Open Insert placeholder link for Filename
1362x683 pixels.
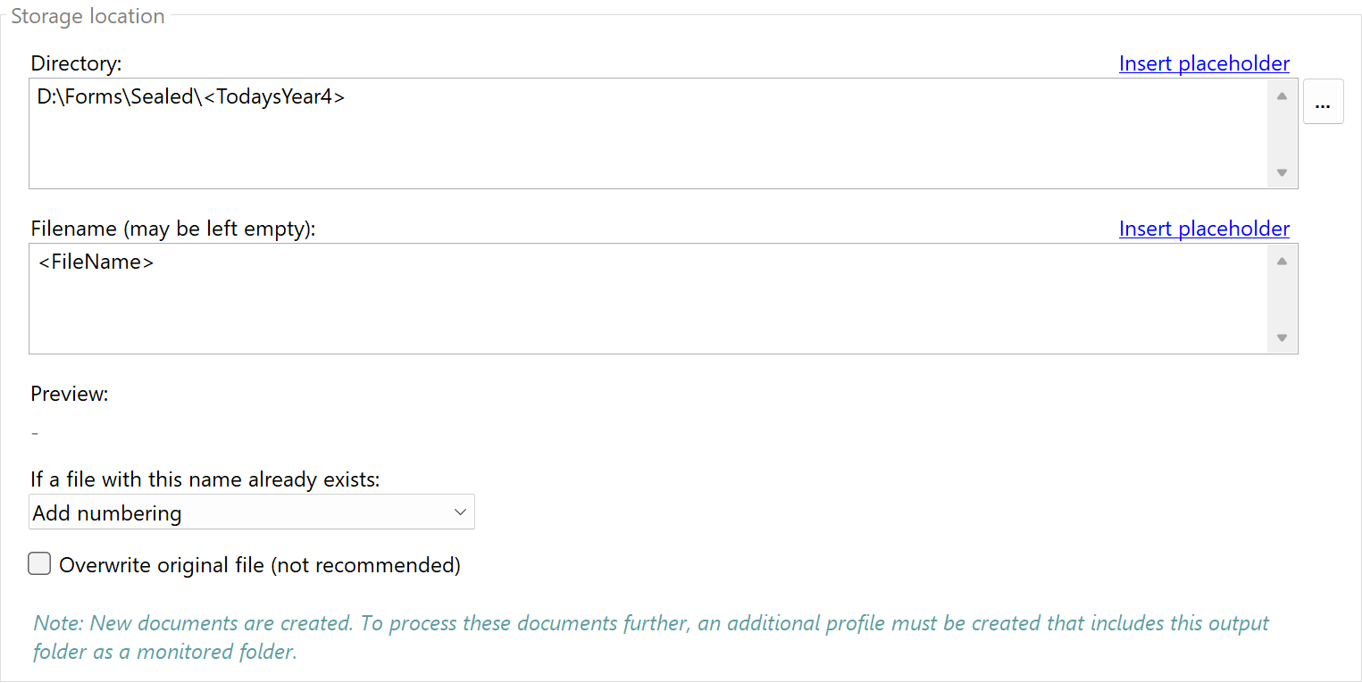pos(1203,229)
